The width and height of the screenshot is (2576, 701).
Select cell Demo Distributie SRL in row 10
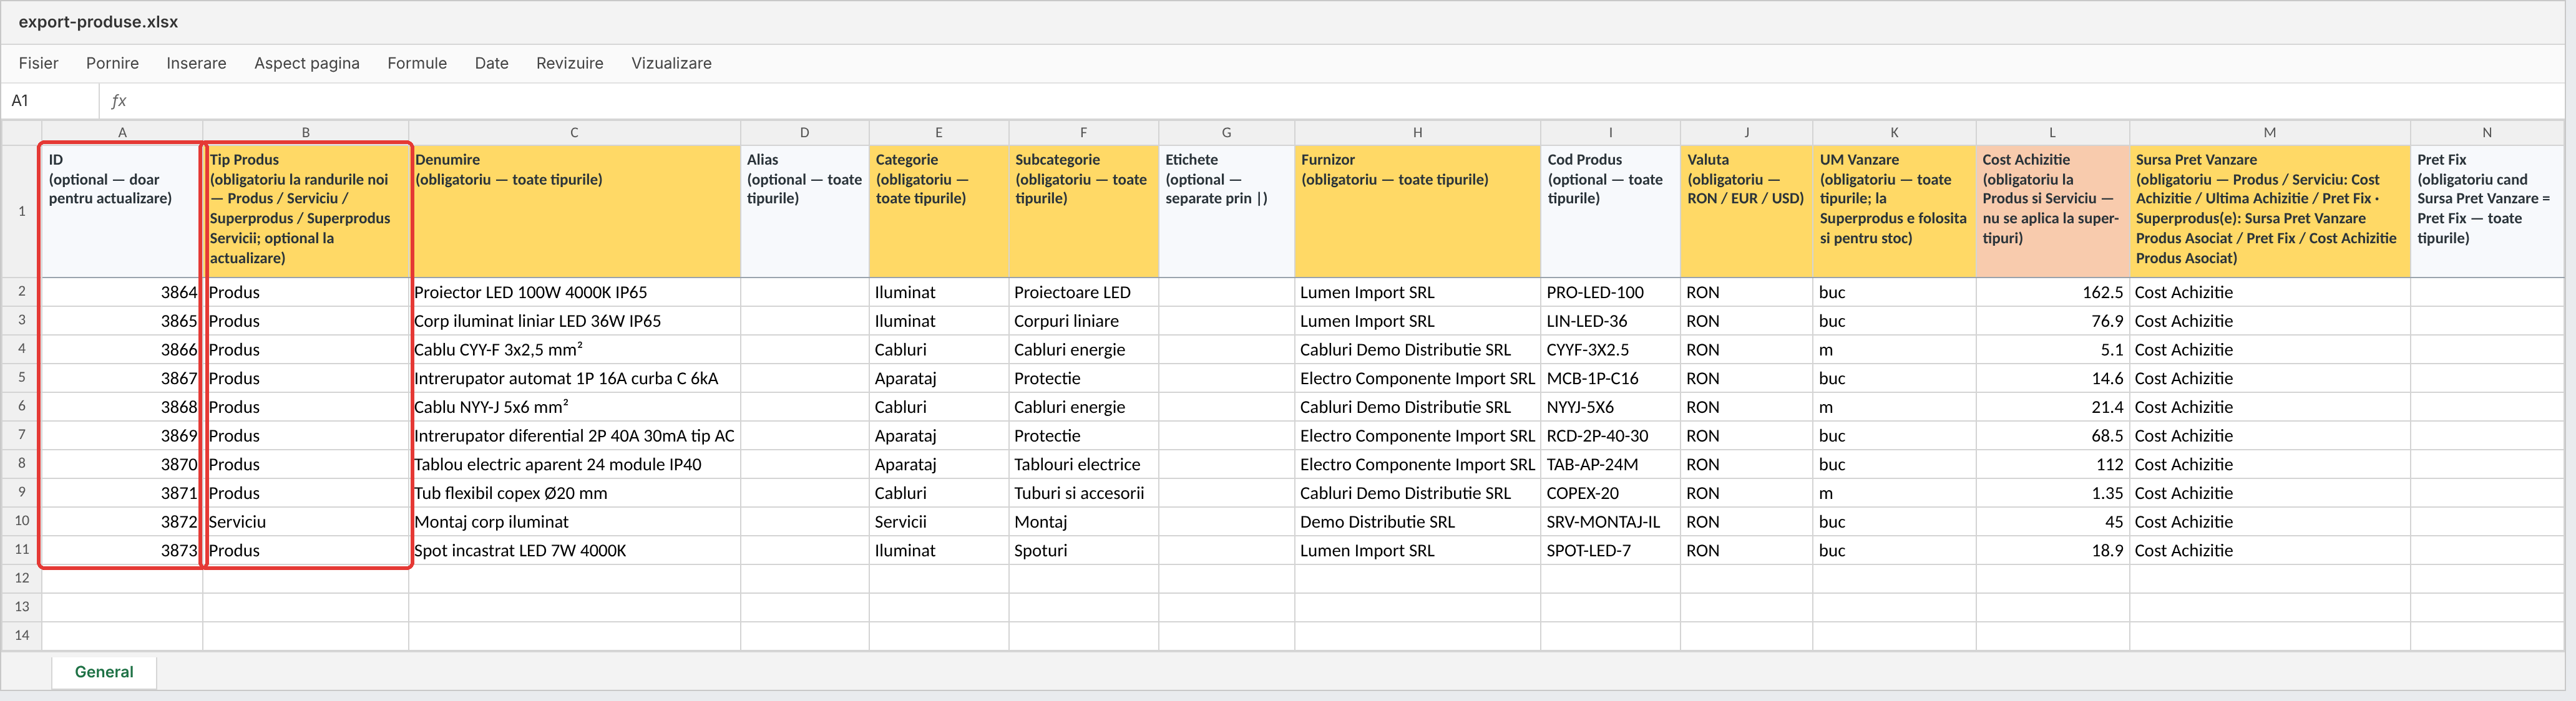pyautogui.click(x=1417, y=522)
